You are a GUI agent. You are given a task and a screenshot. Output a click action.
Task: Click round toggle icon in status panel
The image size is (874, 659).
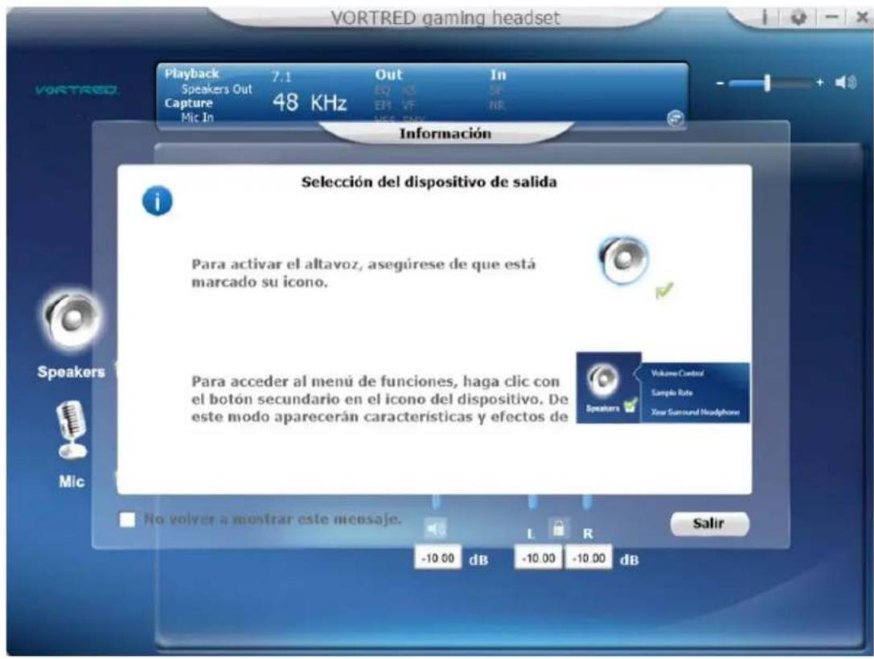pos(675,118)
